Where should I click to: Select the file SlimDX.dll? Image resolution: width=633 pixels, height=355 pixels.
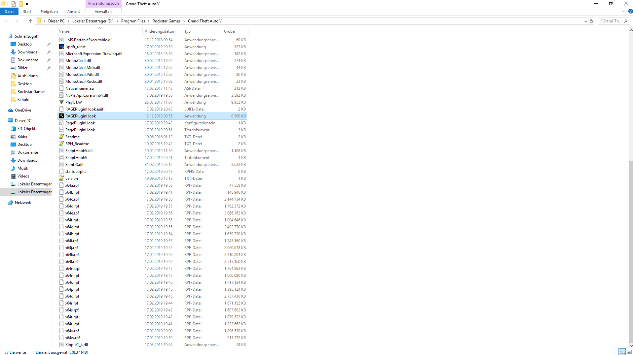point(152,165)
